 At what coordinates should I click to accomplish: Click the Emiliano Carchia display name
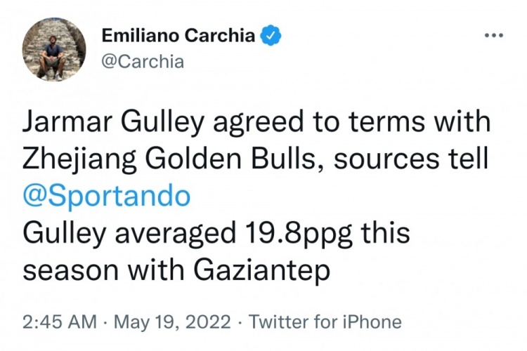pyautogui.click(x=178, y=35)
